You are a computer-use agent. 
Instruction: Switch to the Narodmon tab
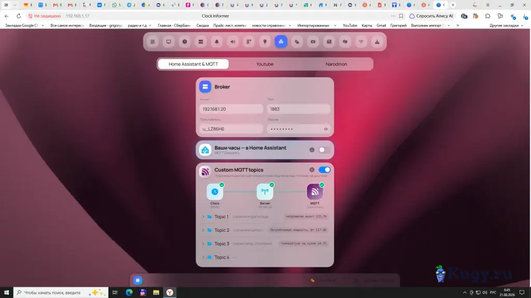click(x=336, y=64)
